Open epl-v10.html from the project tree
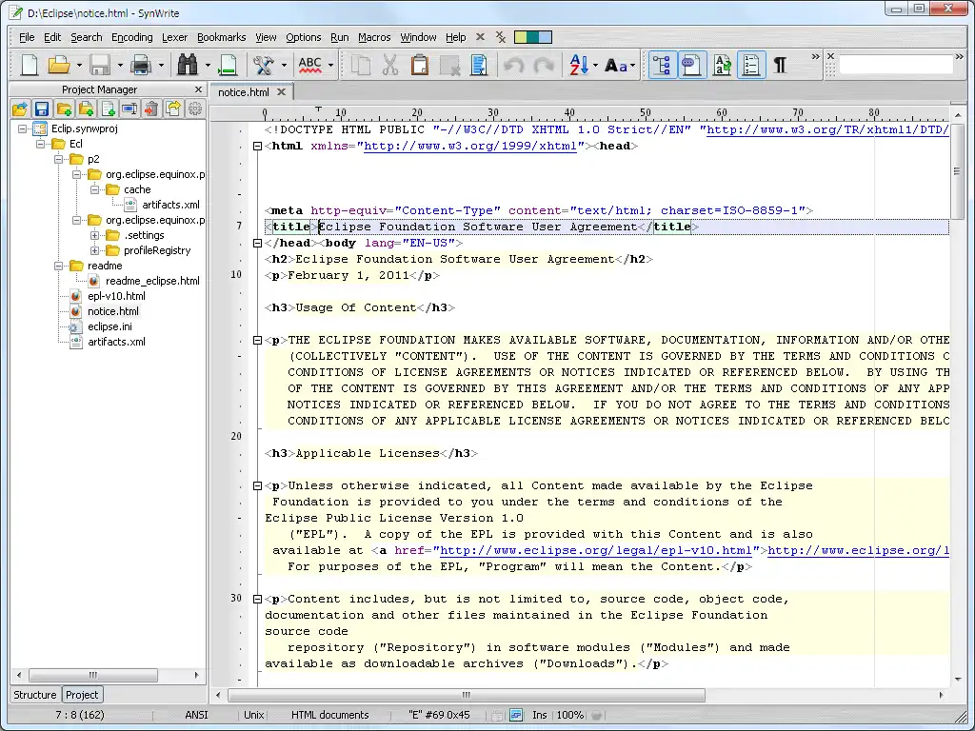Image resolution: width=975 pixels, height=731 pixels. point(116,296)
